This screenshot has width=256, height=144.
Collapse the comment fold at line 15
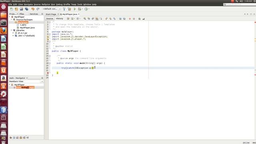[x=50, y=56]
